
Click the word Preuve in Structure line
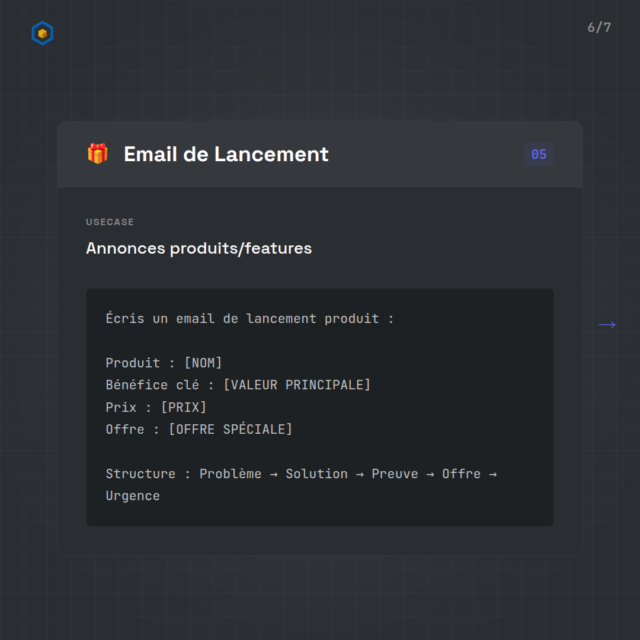click(395, 474)
